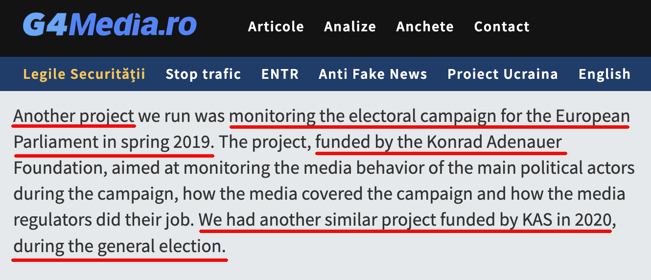Click 'monitoring the electoral campaign' underlined phrase

coord(348,117)
